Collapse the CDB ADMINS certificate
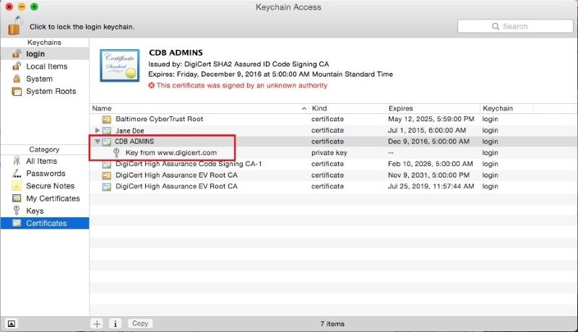 point(98,141)
